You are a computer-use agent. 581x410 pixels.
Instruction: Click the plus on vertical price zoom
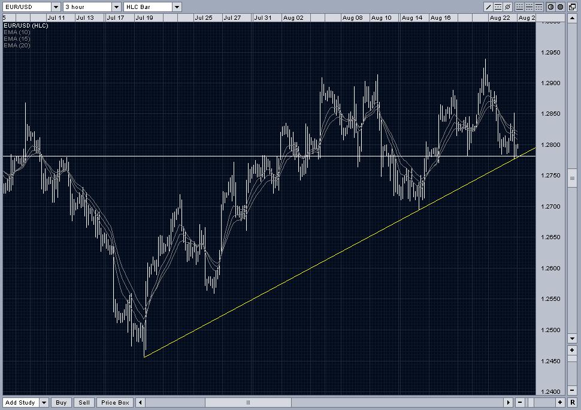pyautogui.click(x=573, y=349)
